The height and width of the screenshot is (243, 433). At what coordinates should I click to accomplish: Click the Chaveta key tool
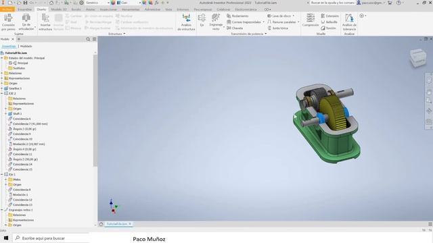pyautogui.click(x=235, y=28)
